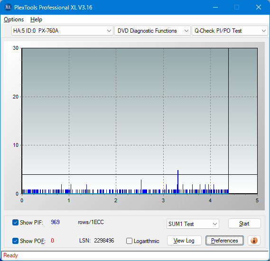Enable the Logarithmic checkbox
Image resolution: width=270 pixels, height=261 pixels.
pyautogui.click(x=129, y=241)
